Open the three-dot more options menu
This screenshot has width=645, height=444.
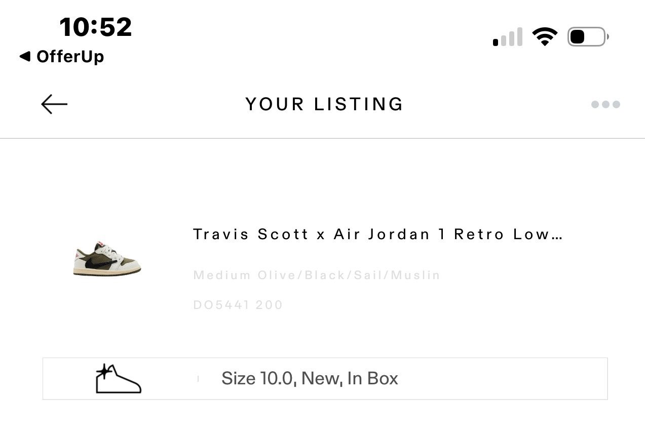point(605,105)
